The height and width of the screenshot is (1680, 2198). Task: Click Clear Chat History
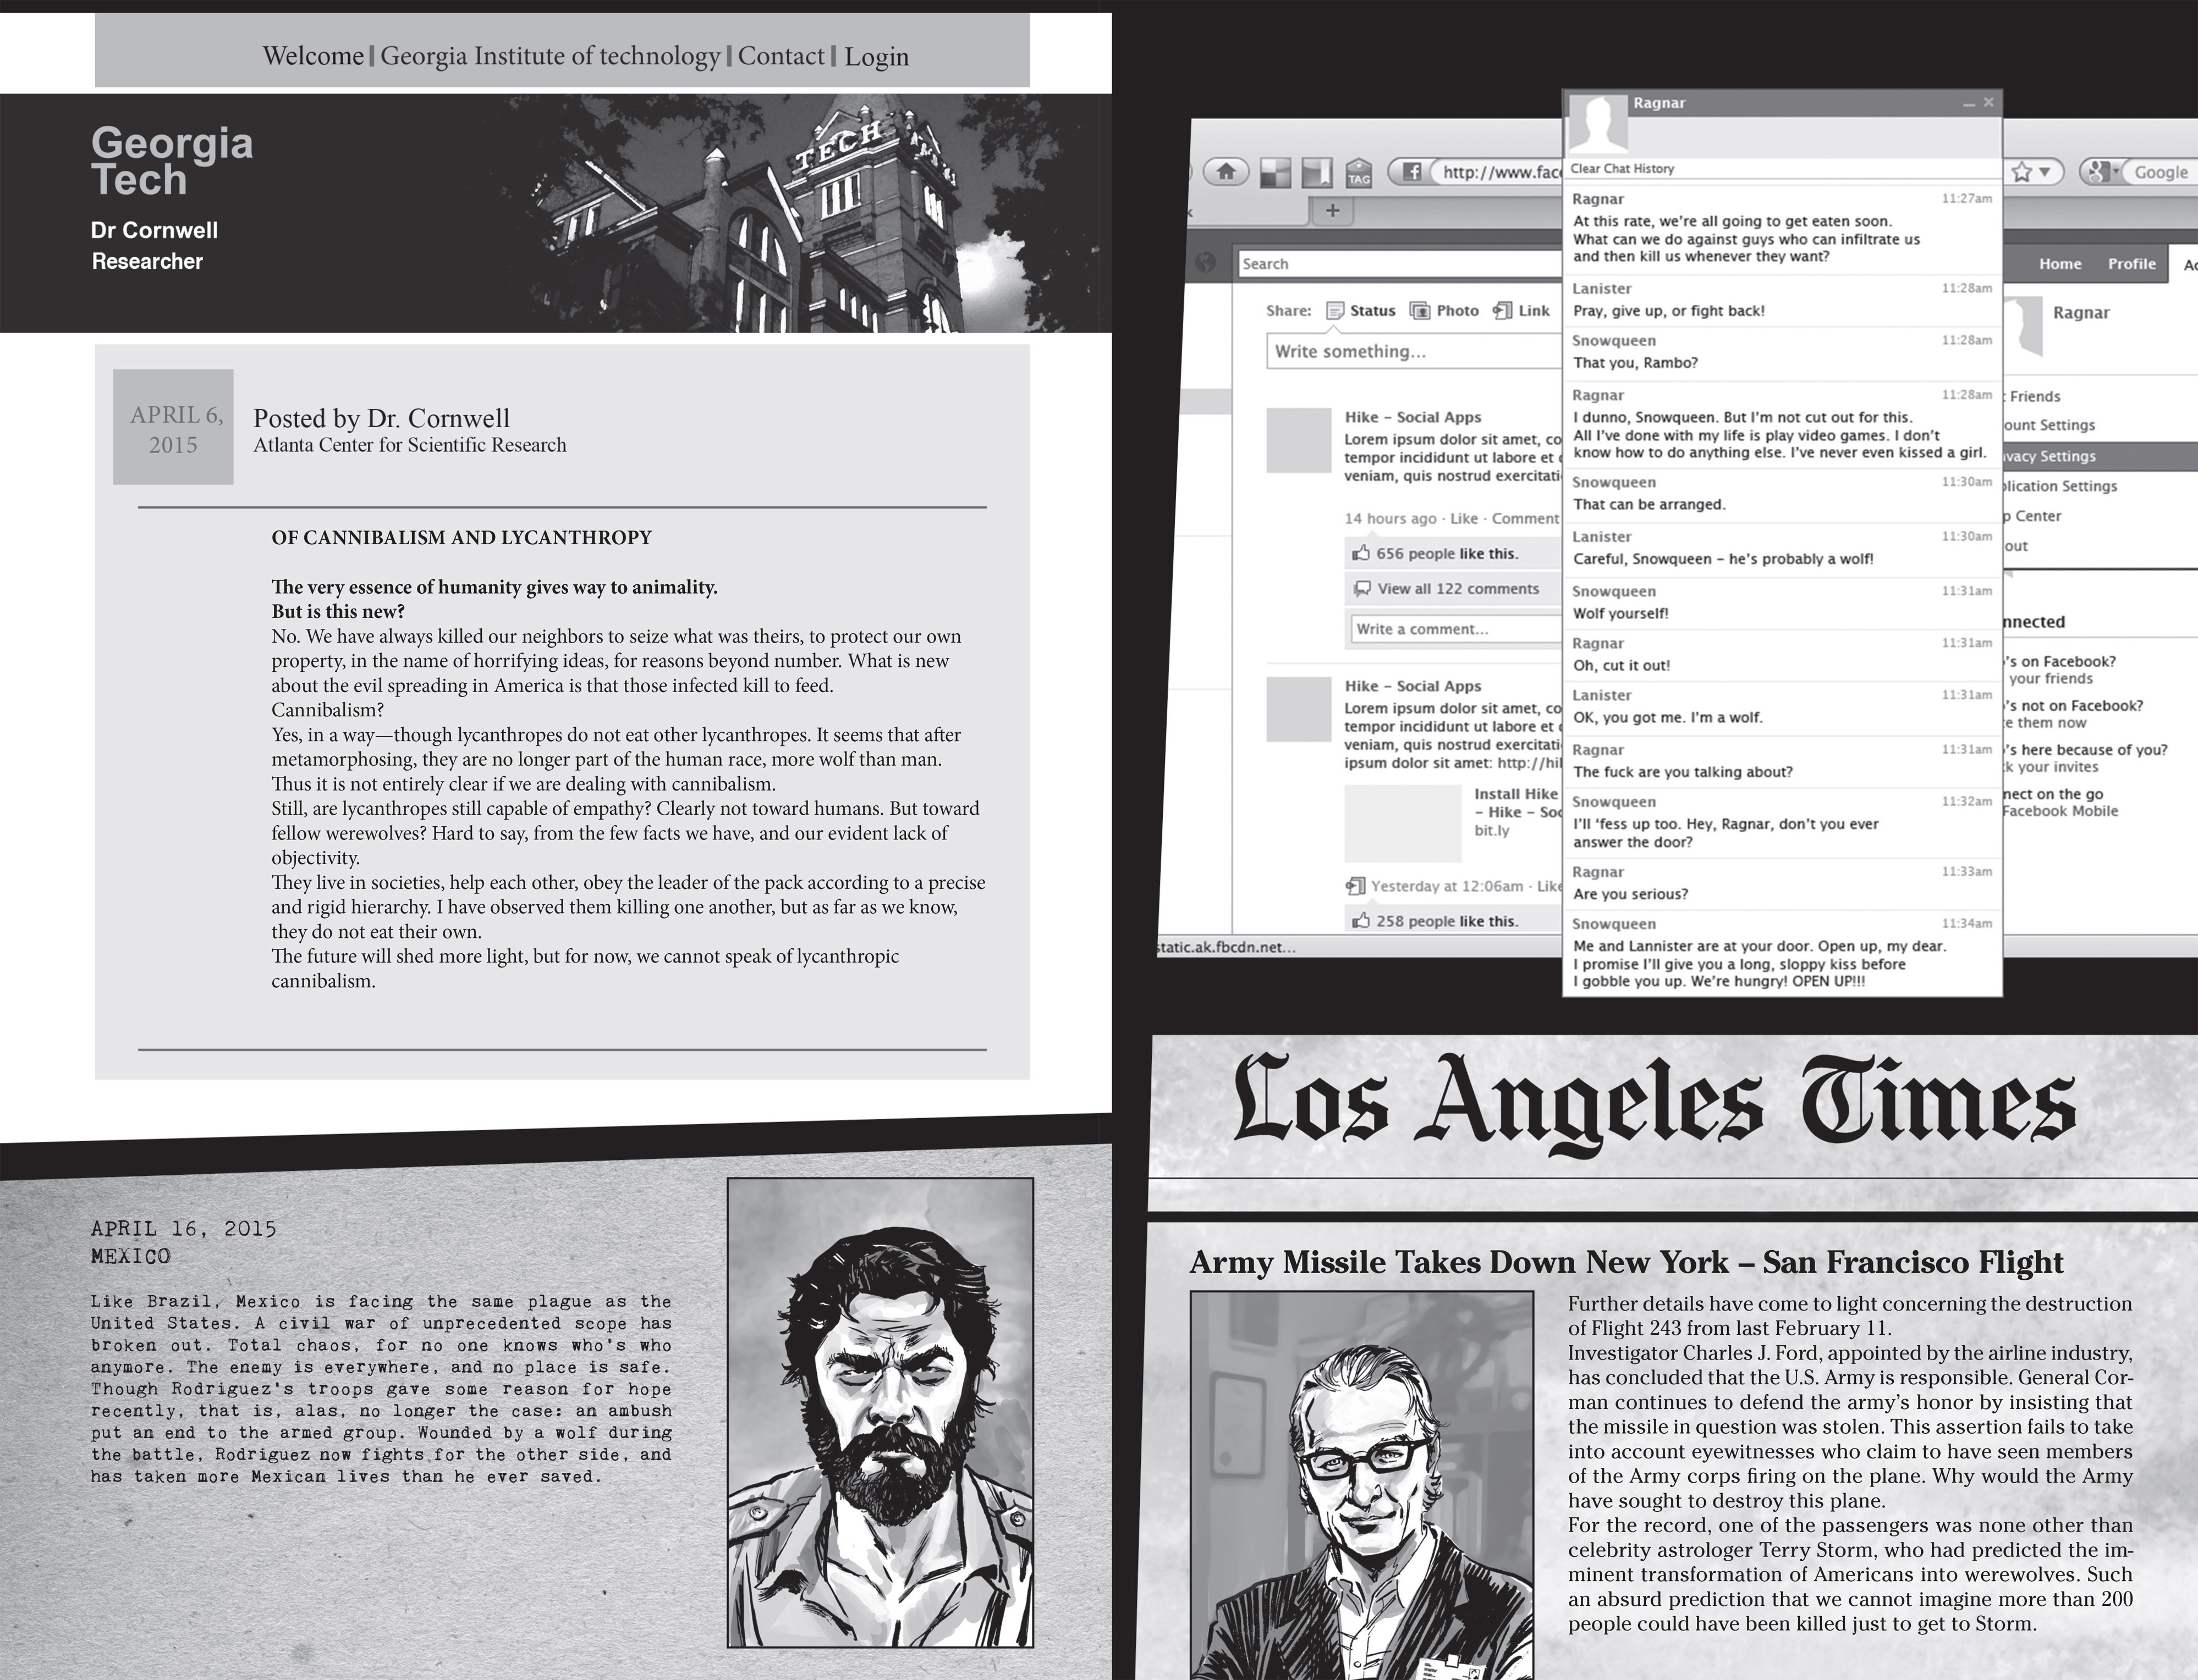(1622, 169)
